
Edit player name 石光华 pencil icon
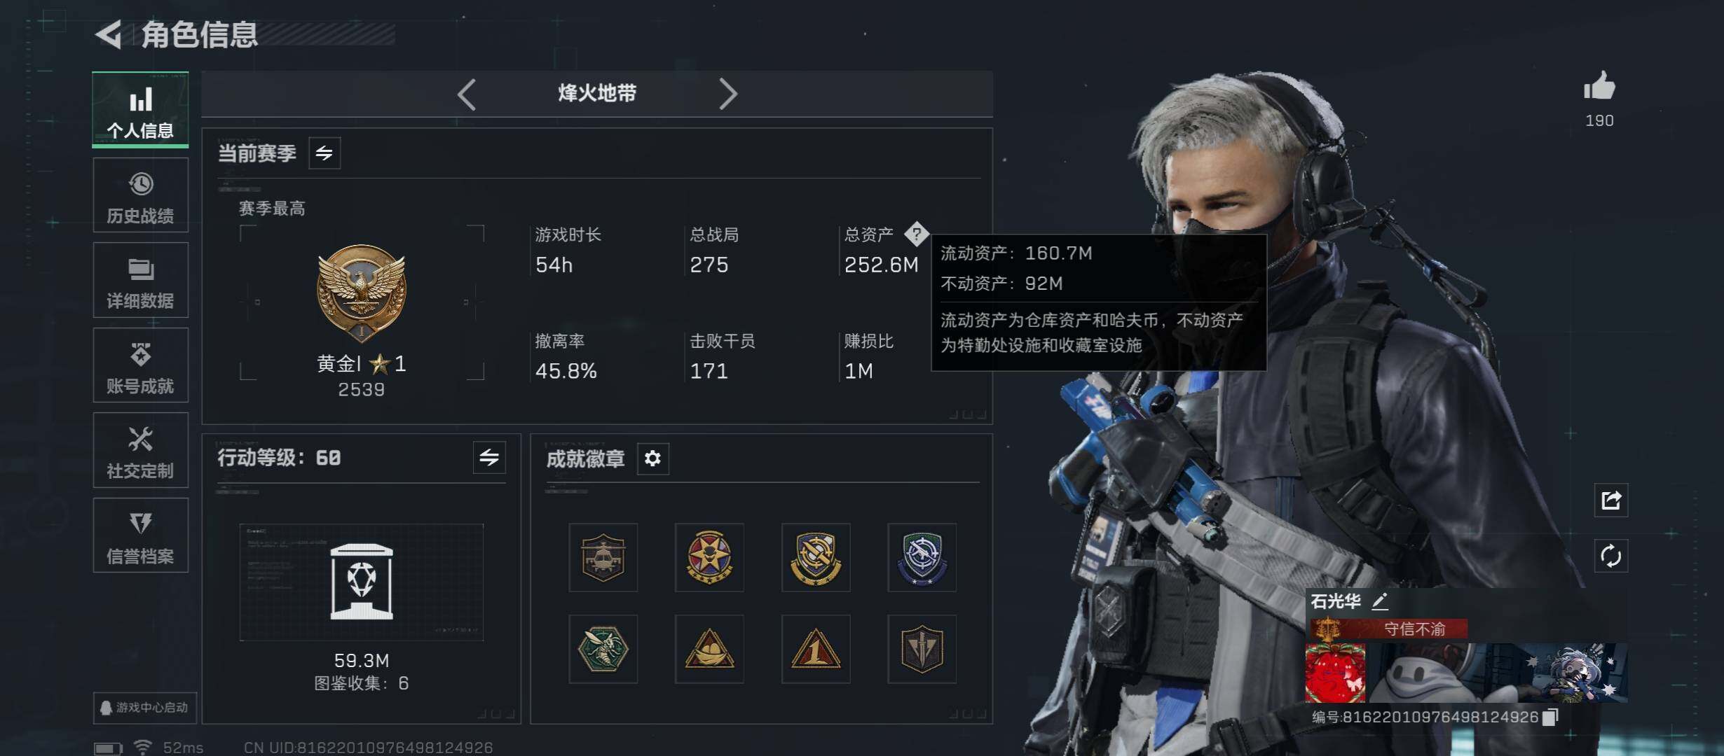(x=1379, y=601)
